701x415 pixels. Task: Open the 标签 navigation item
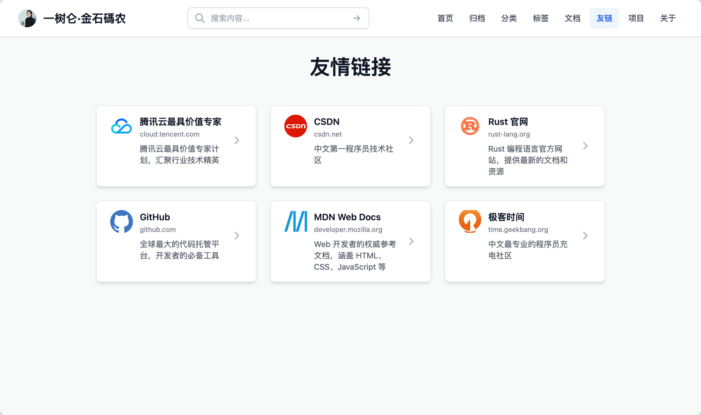pos(541,18)
